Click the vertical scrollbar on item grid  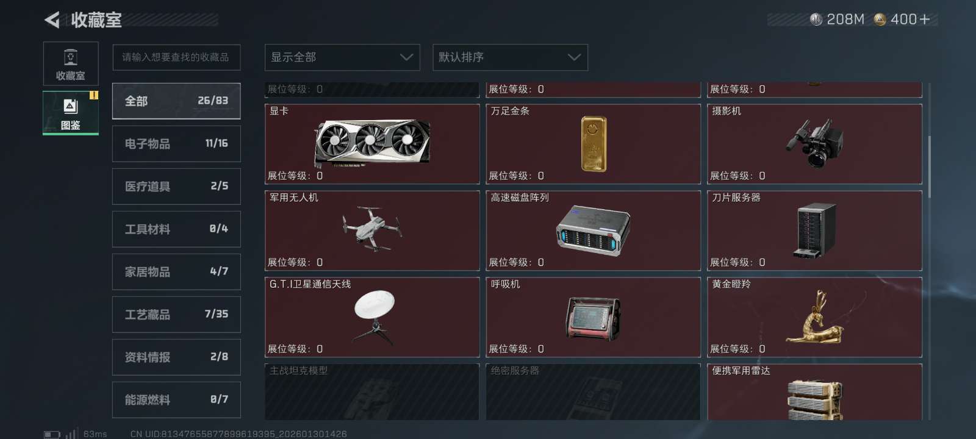click(929, 167)
